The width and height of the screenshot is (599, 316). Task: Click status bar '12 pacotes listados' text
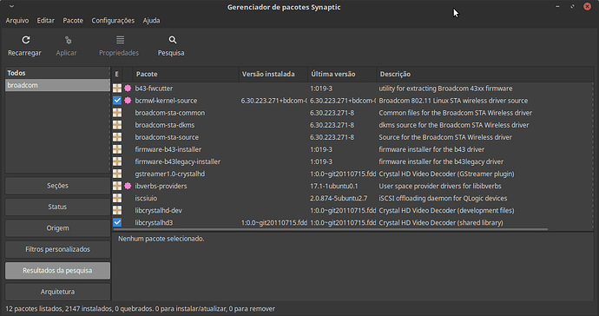coord(34,309)
